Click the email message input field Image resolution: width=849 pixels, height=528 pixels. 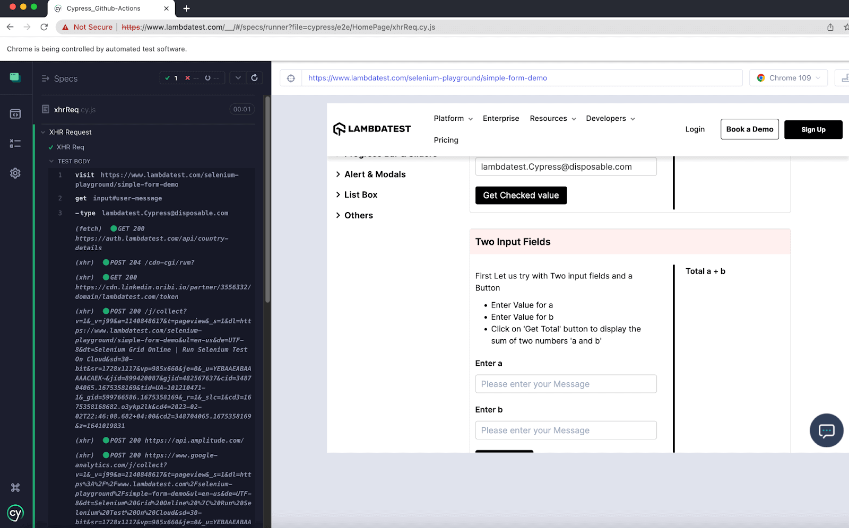(566, 166)
